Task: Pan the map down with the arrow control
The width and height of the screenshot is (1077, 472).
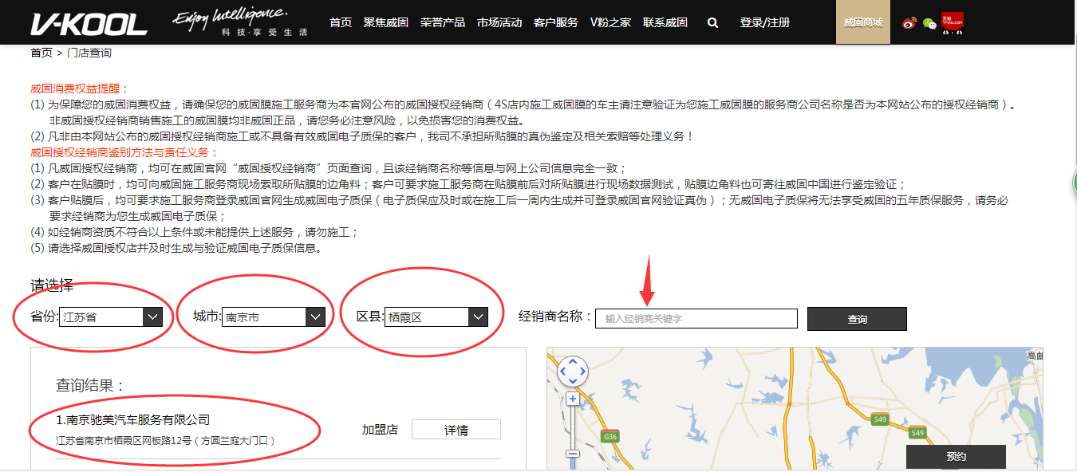Action: coord(572,381)
